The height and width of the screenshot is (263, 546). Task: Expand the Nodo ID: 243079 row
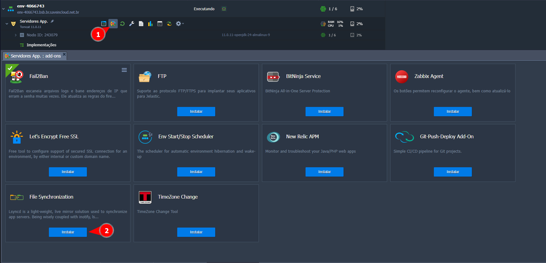[x=16, y=35]
